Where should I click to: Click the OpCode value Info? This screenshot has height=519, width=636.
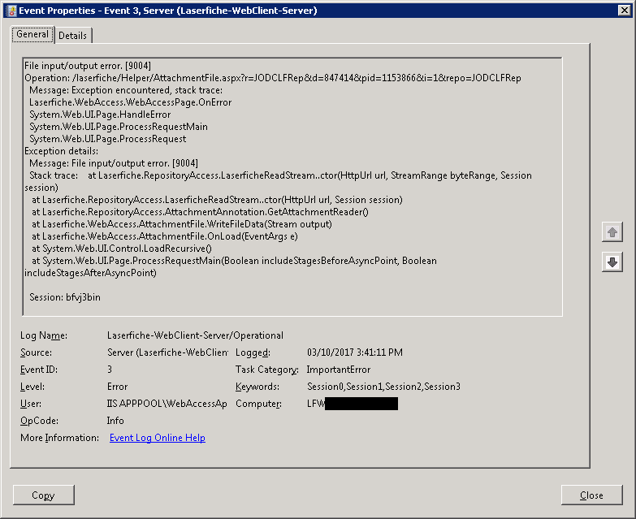click(115, 421)
